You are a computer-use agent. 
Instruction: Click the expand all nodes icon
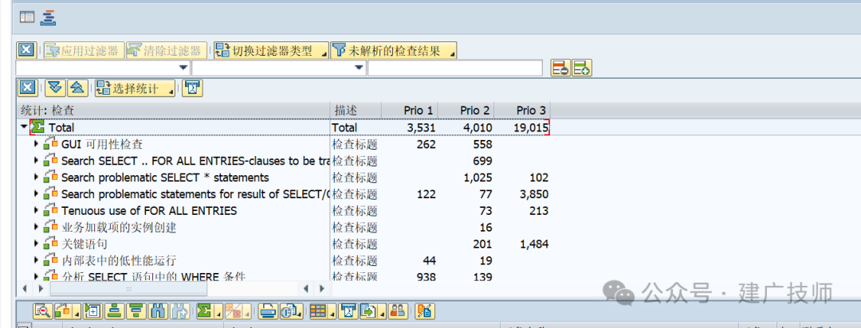point(55,88)
